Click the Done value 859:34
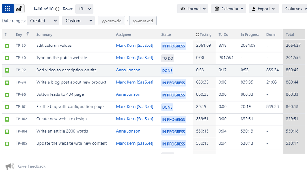The width and height of the screenshot is (307, 172). (x=273, y=70)
